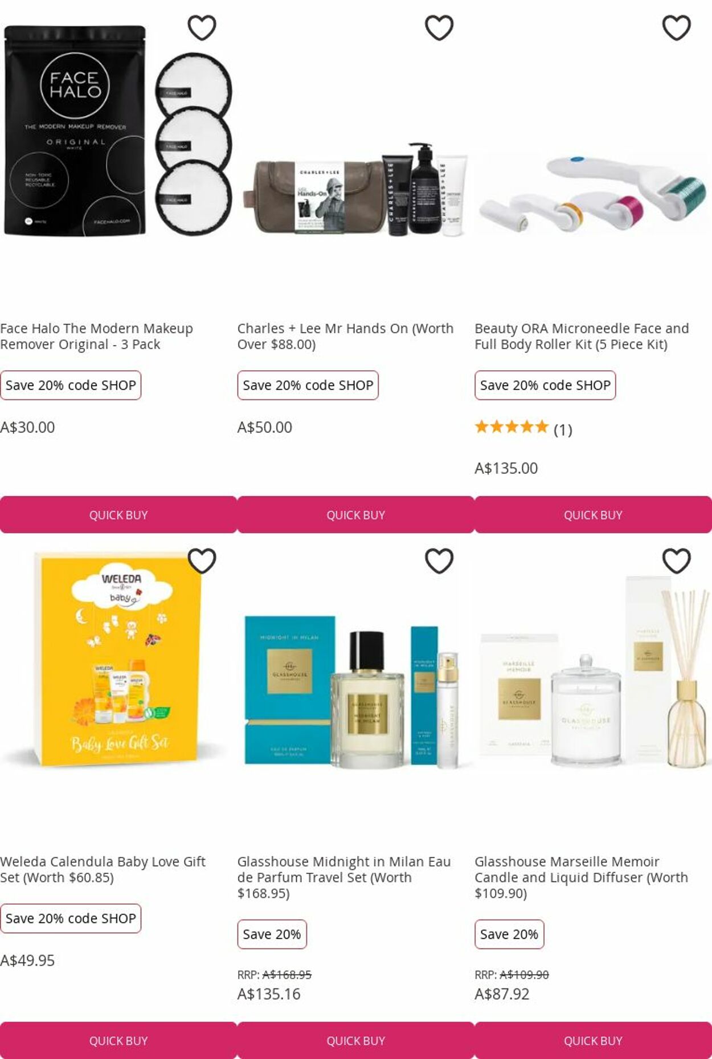
Task: Open Glasshouse Midnight in Milan Travel Set link
Action: click(344, 877)
